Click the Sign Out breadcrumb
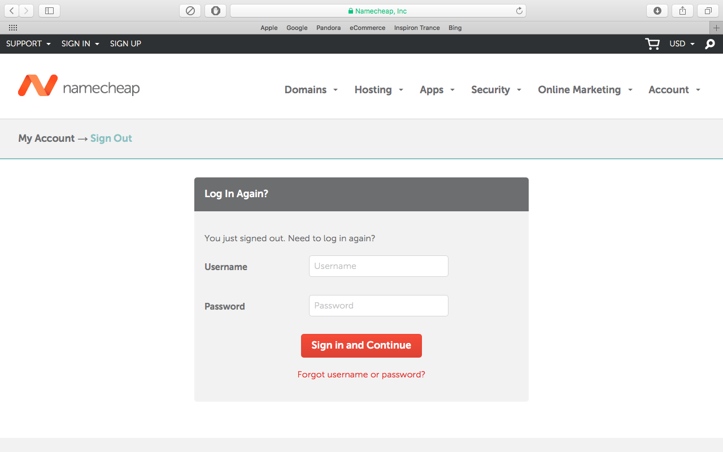This screenshot has width=723, height=452. coord(111,138)
